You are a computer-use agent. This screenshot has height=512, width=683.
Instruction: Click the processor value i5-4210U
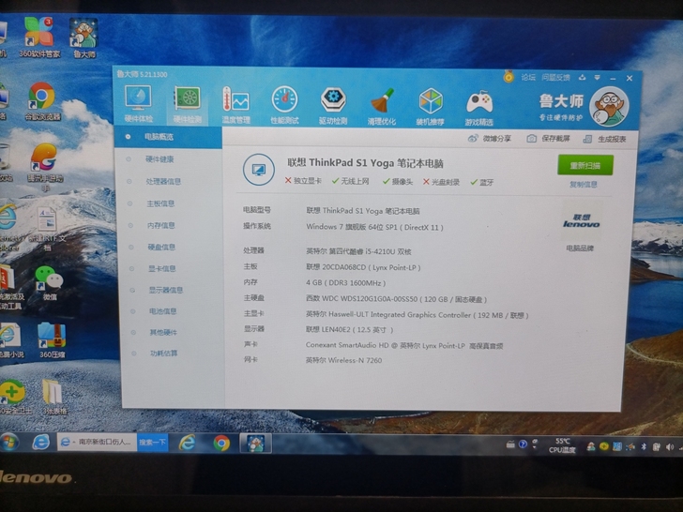[x=358, y=251]
